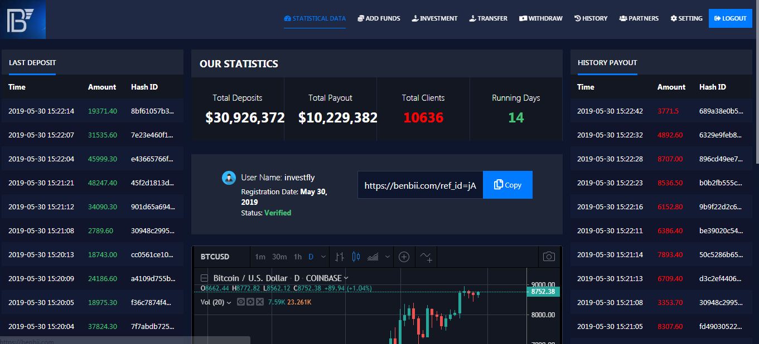
Task: Click deposit amount 37824.30
Action: pyautogui.click(x=103, y=326)
